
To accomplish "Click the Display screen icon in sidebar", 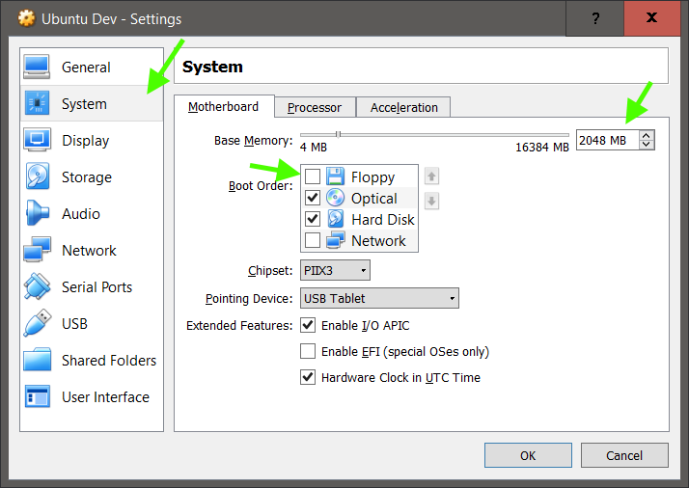I will 37,140.
